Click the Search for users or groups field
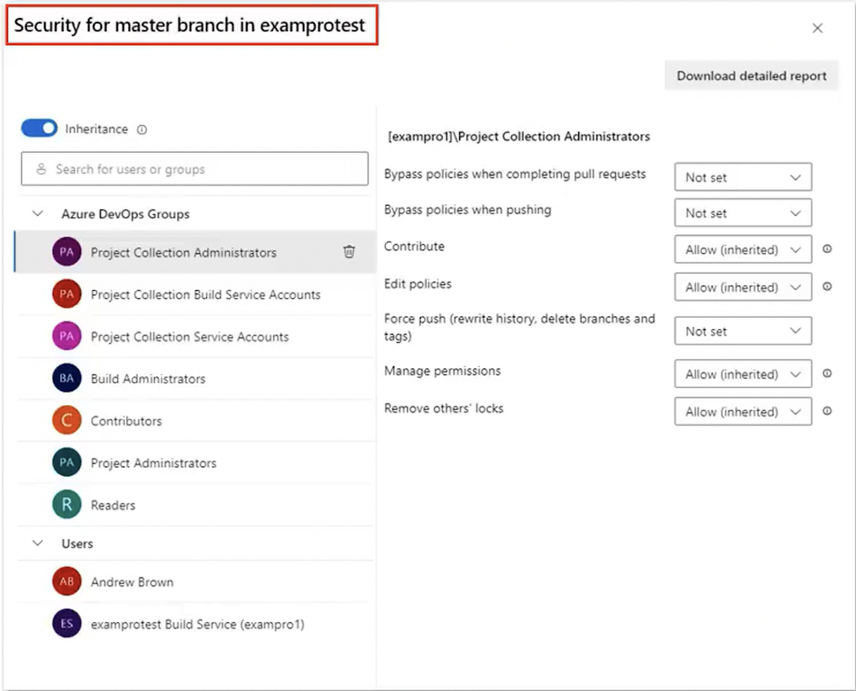Viewport: 856px width, 691px height. pyautogui.click(x=195, y=169)
